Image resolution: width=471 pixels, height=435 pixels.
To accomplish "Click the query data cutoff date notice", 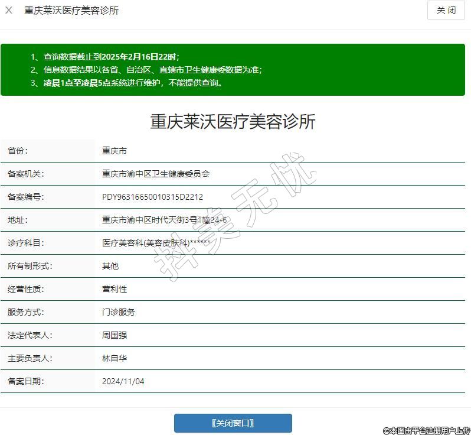I will pos(111,57).
